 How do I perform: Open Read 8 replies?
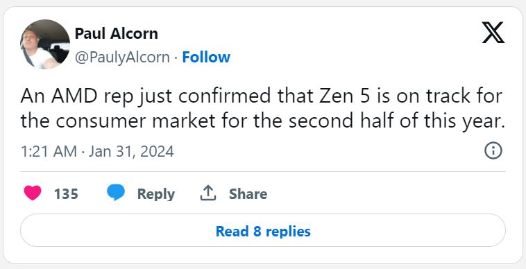[263, 231]
